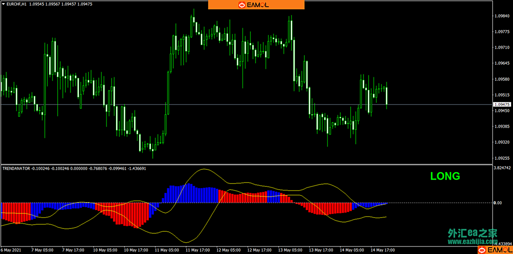Click the 3.824742 indicator scale maximum
This screenshot has height=254, width=513.
(502, 168)
